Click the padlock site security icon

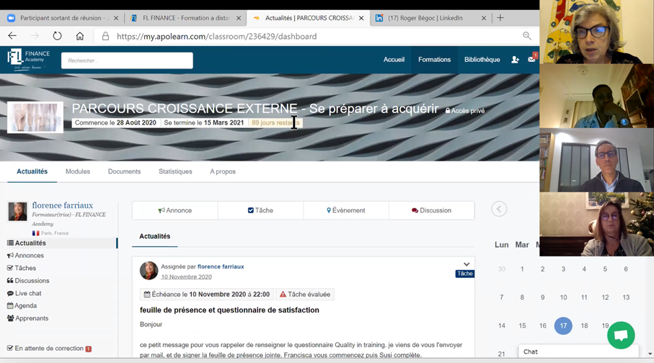(x=105, y=36)
